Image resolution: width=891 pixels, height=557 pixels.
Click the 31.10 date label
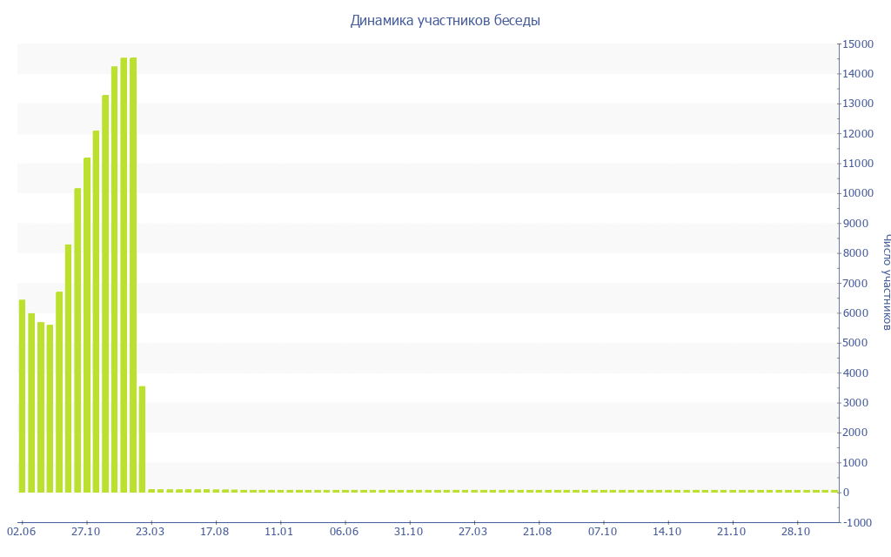pos(409,531)
